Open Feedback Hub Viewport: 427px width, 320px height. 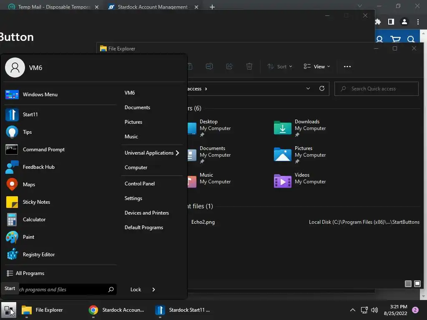[60, 167]
